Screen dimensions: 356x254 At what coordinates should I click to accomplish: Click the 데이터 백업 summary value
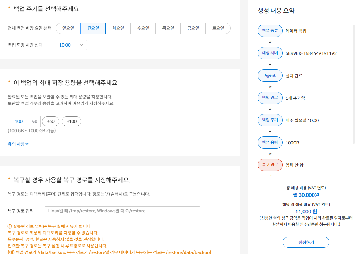pos(296,31)
